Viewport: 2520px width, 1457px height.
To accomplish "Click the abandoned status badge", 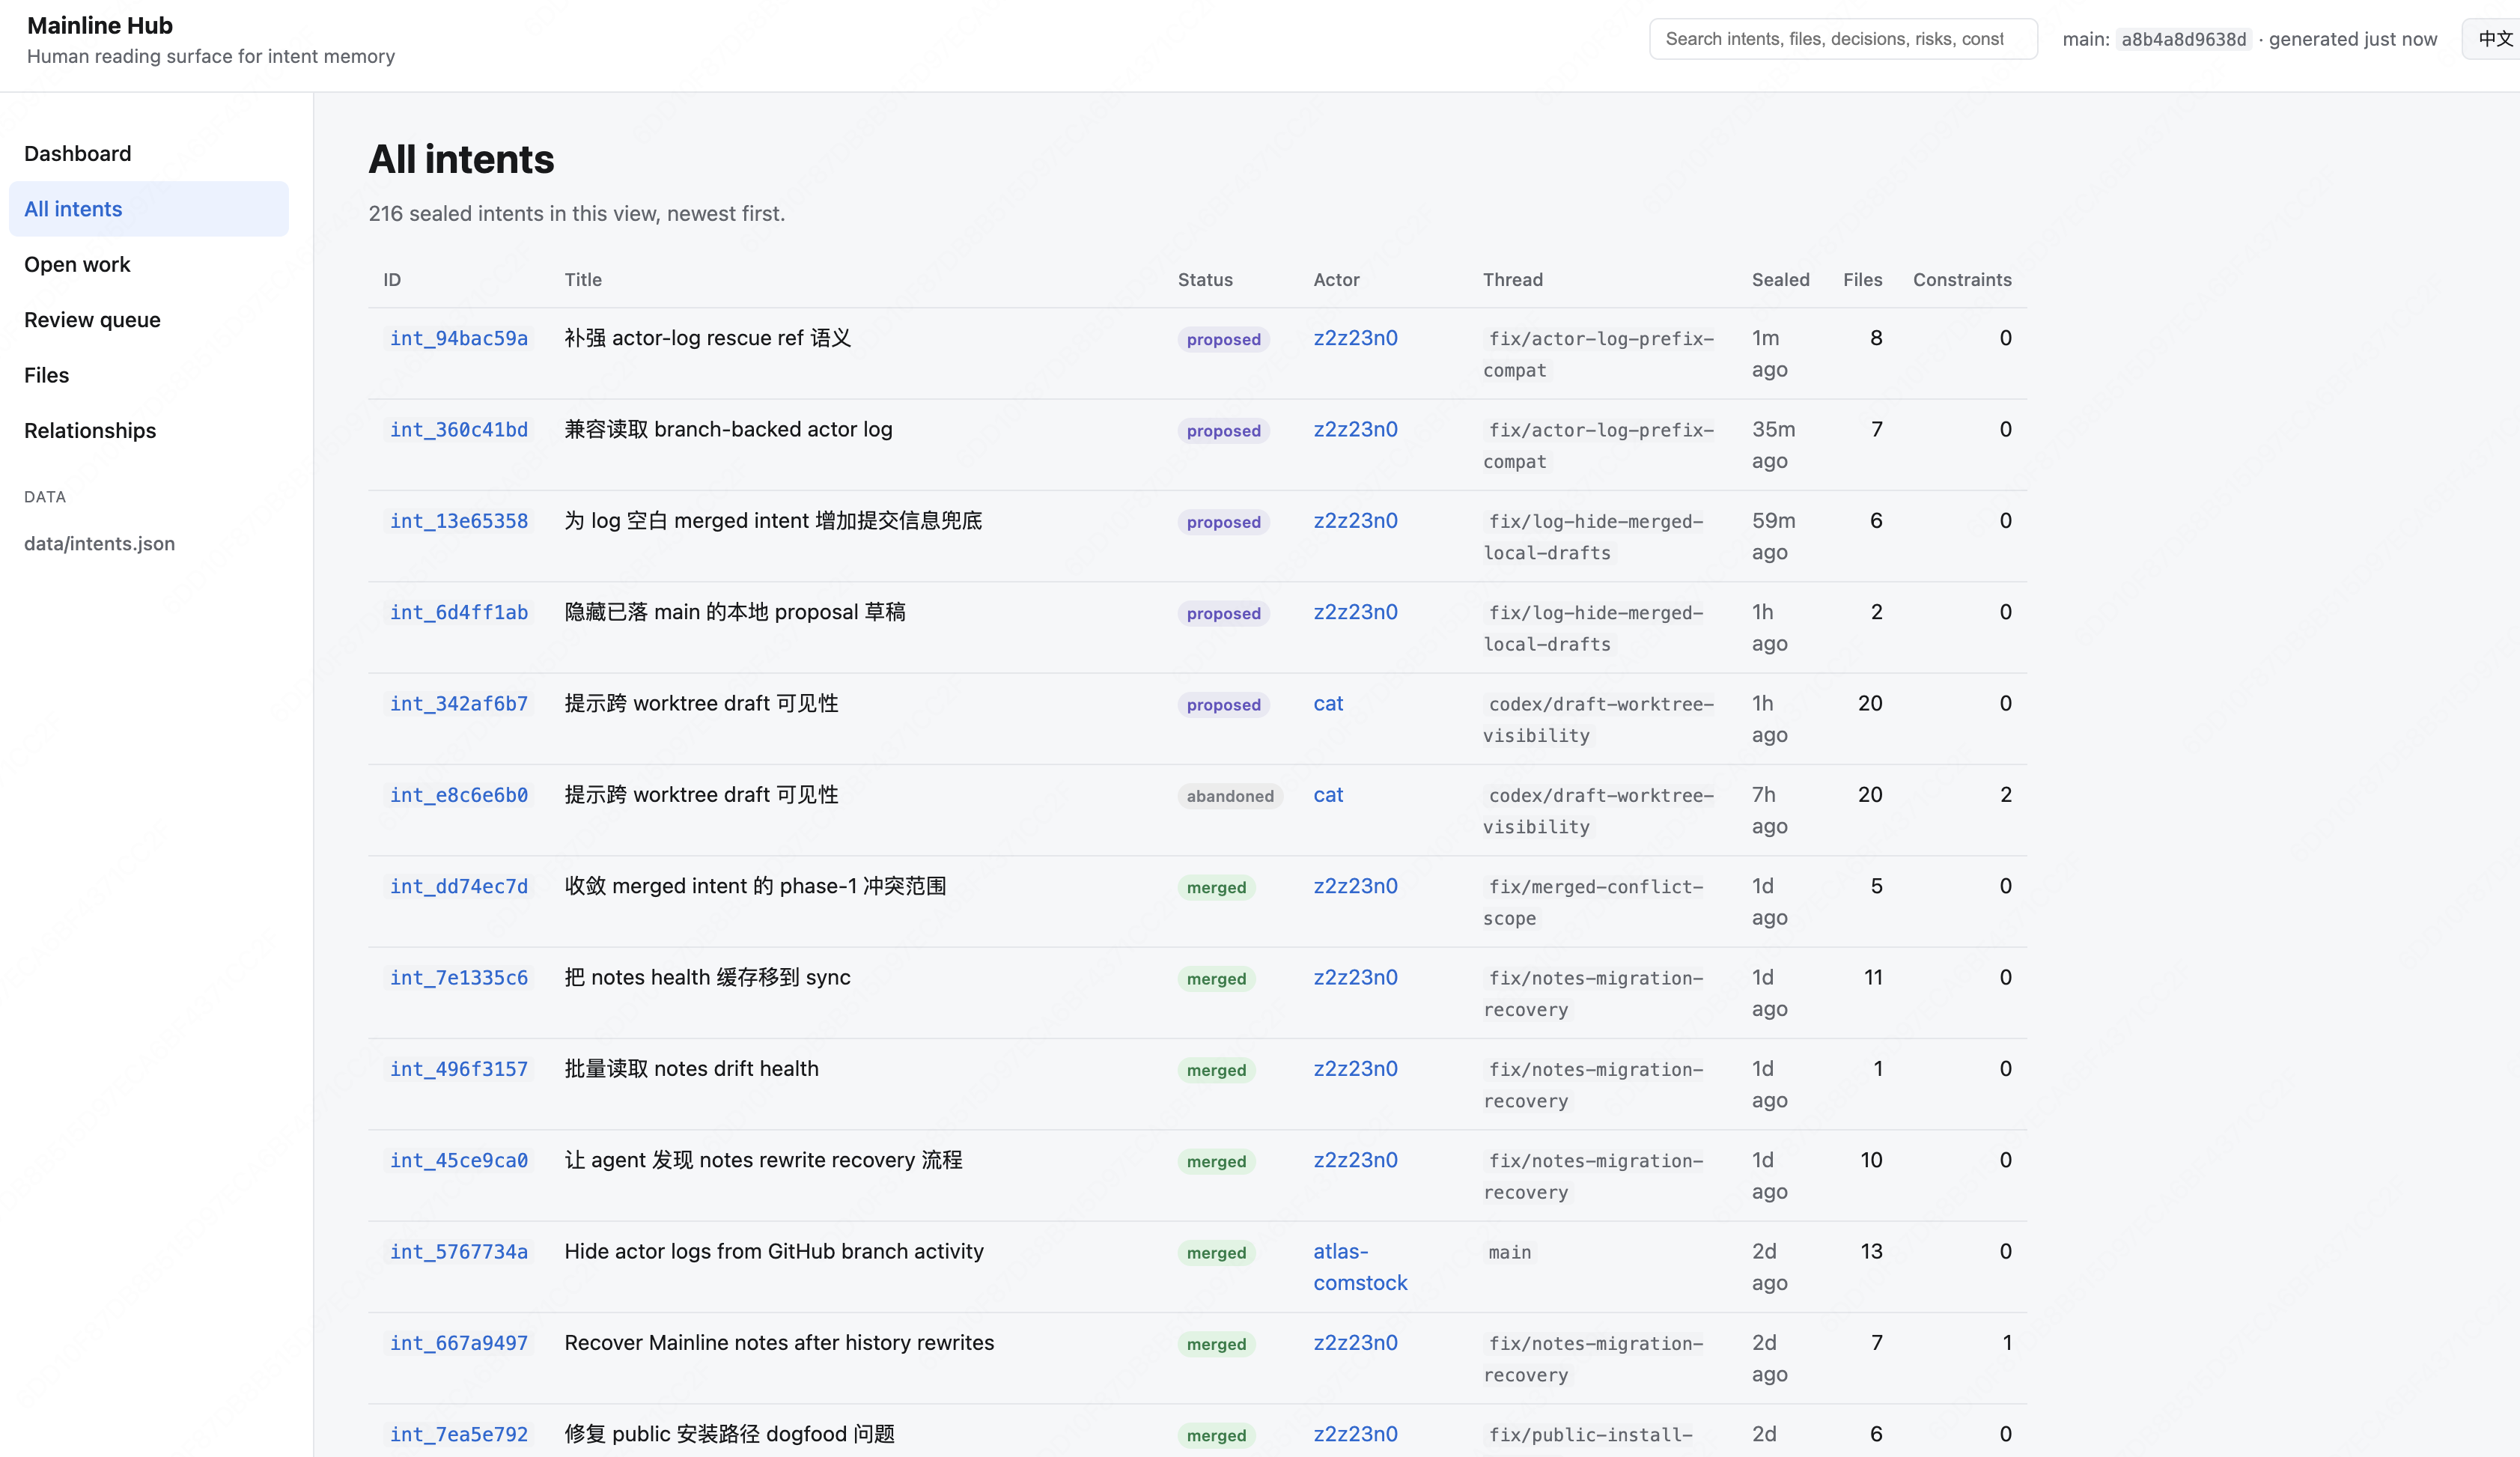I will (1230, 796).
